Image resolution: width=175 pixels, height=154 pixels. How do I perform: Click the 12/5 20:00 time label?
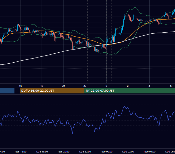tap(63, 151)
